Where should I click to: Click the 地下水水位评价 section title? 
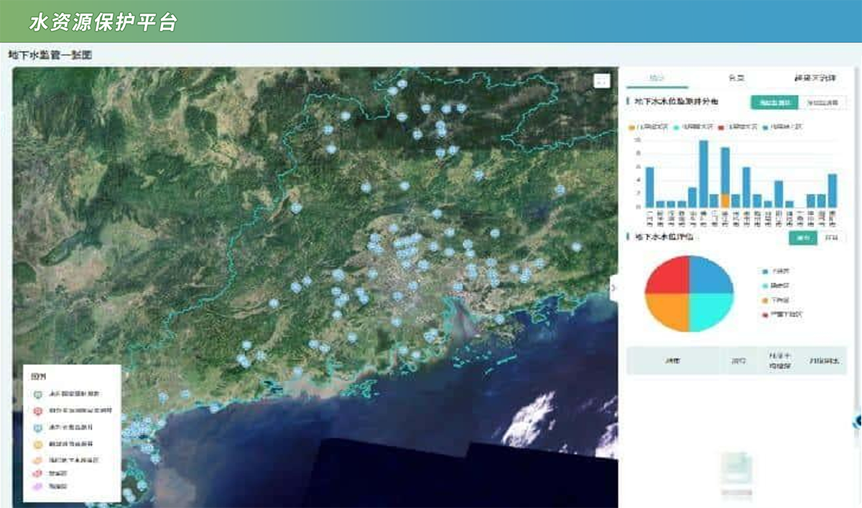coord(664,236)
